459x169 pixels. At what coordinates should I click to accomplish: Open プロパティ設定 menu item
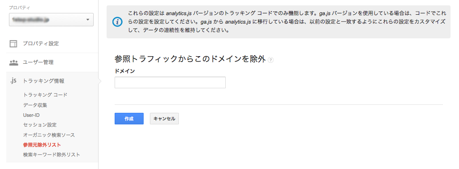(41, 44)
